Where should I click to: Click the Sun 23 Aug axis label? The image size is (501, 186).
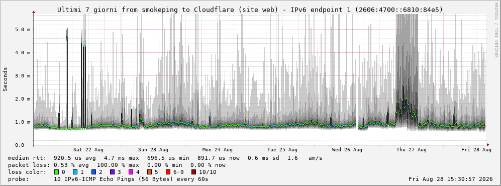click(153, 150)
